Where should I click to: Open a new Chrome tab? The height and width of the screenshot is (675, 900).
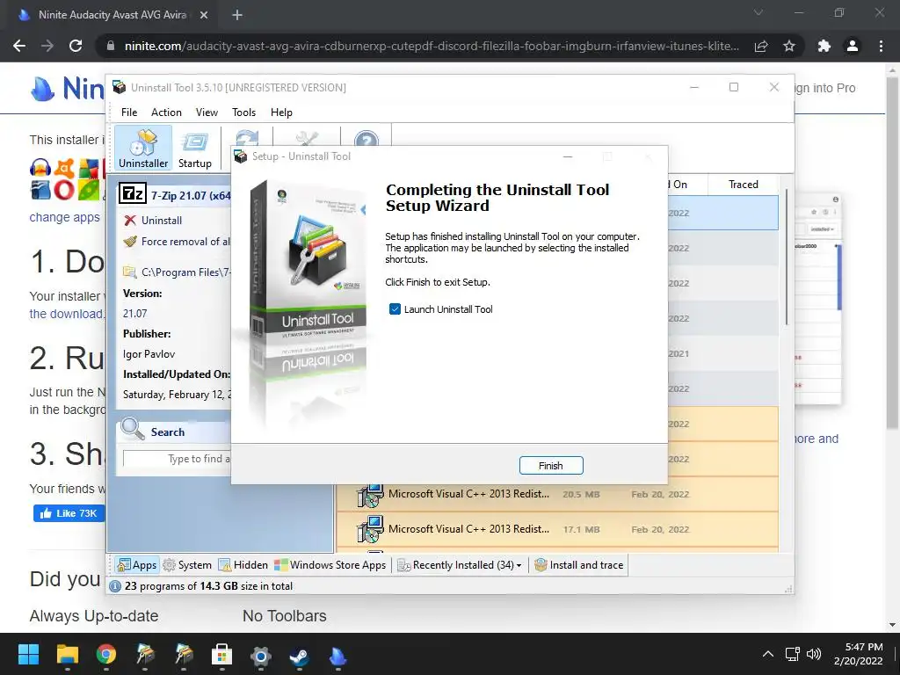(x=237, y=15)
